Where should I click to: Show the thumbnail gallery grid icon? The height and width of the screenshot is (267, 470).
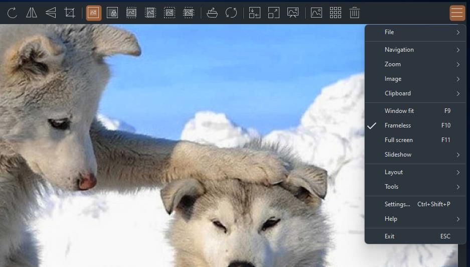pyautogui.click(x=336, y=13)
